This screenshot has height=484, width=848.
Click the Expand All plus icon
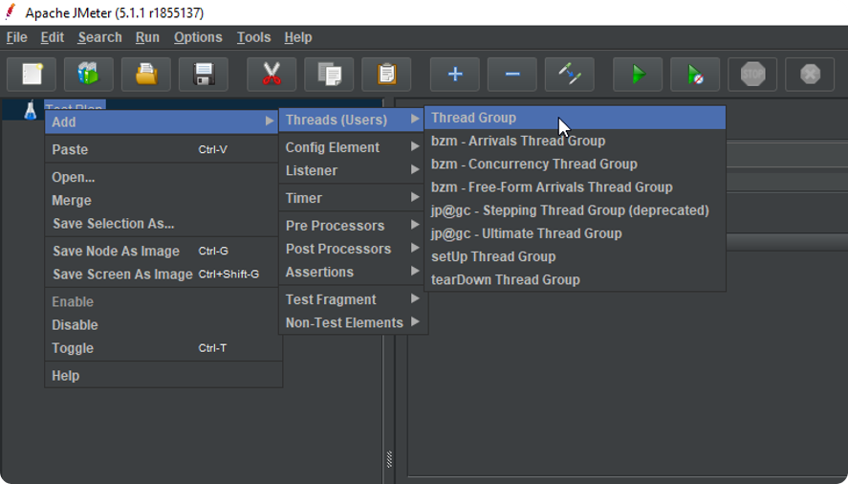tap(455, 75)
